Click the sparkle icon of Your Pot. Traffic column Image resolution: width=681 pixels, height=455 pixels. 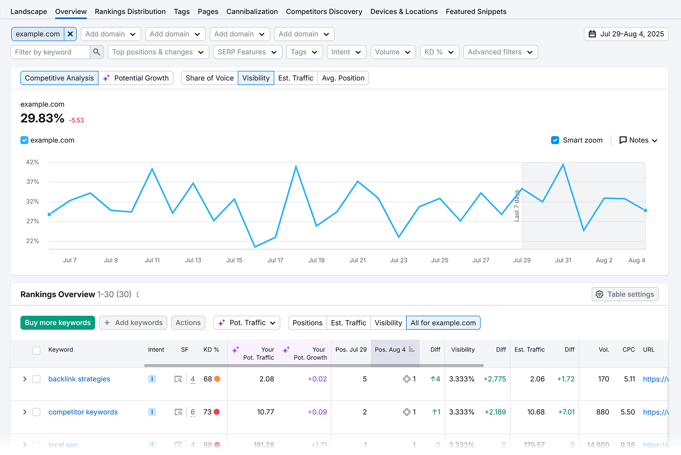(235, 350)
